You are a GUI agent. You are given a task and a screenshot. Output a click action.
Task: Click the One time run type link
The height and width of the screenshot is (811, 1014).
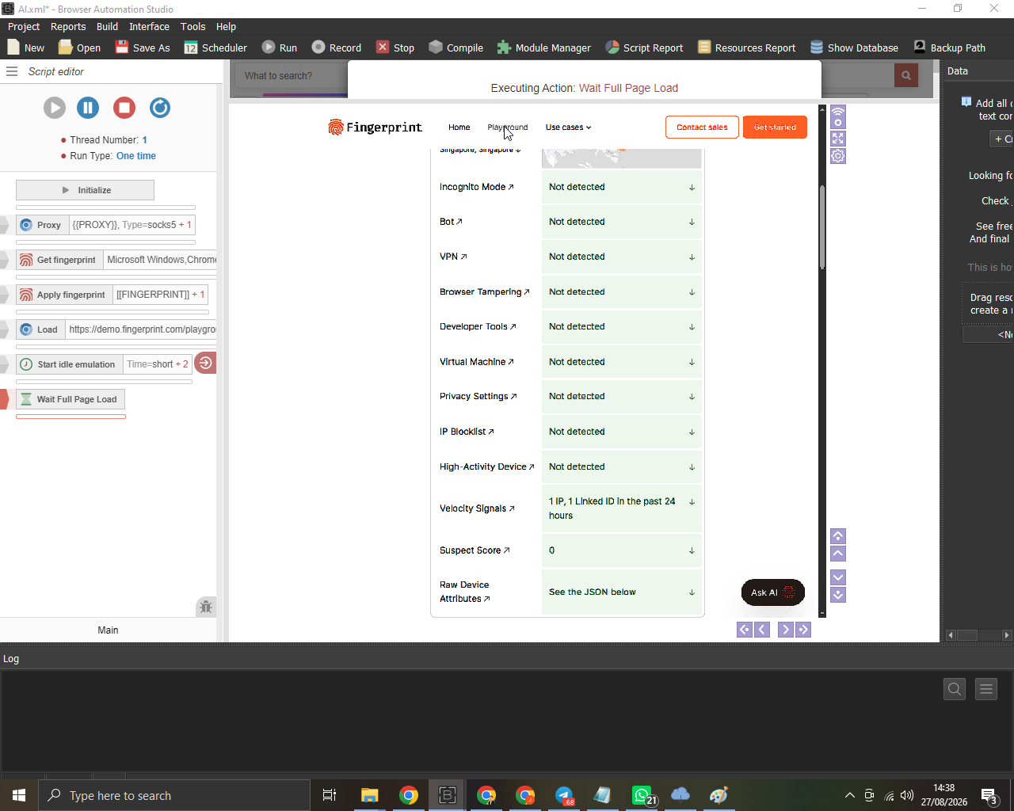click(x=136, y=156)
